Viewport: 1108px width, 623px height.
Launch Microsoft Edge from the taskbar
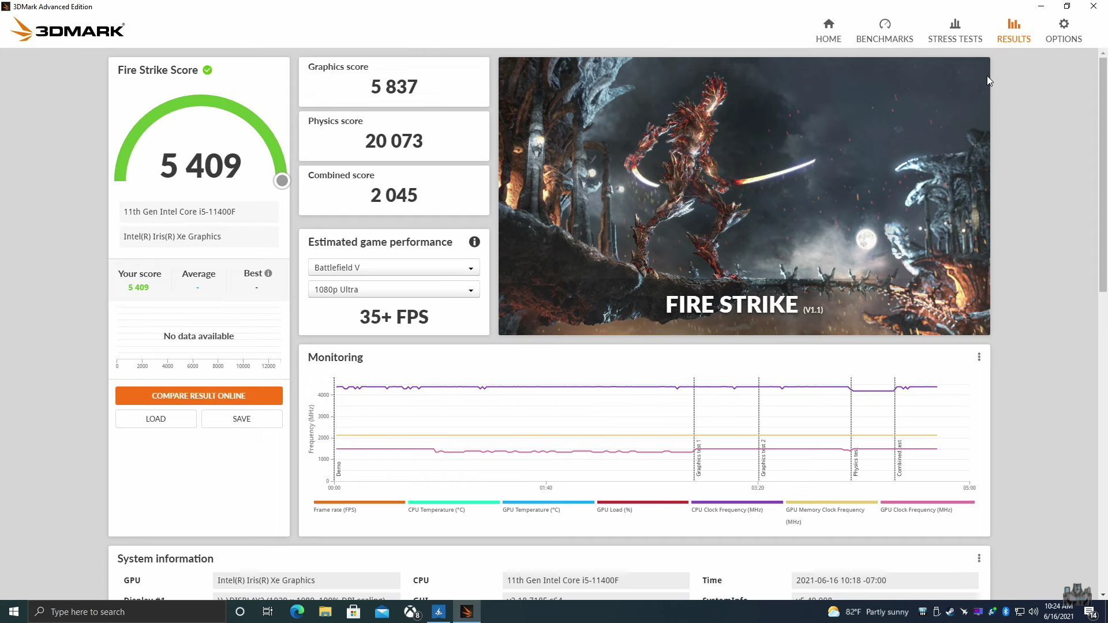coord(297,611)
